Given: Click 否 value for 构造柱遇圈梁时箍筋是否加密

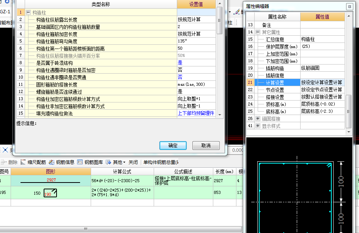Looking at the screenshot, I should 196,70.
